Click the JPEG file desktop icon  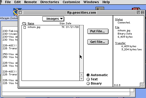coord(136,9)
